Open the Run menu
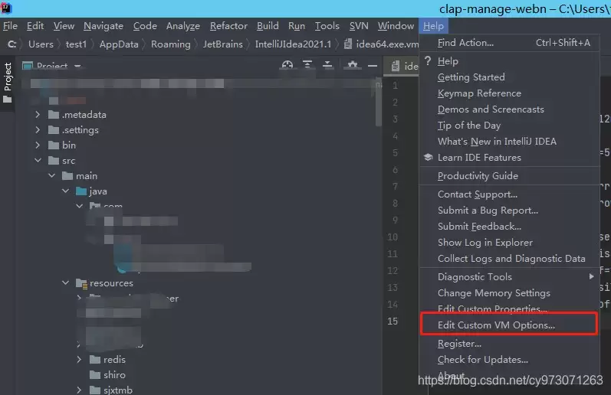This screenshot has height=395, width=611. point(297,26)
